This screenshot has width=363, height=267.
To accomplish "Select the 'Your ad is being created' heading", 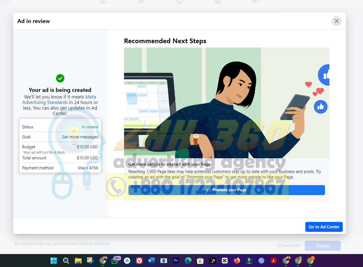I will click(60, 90).
